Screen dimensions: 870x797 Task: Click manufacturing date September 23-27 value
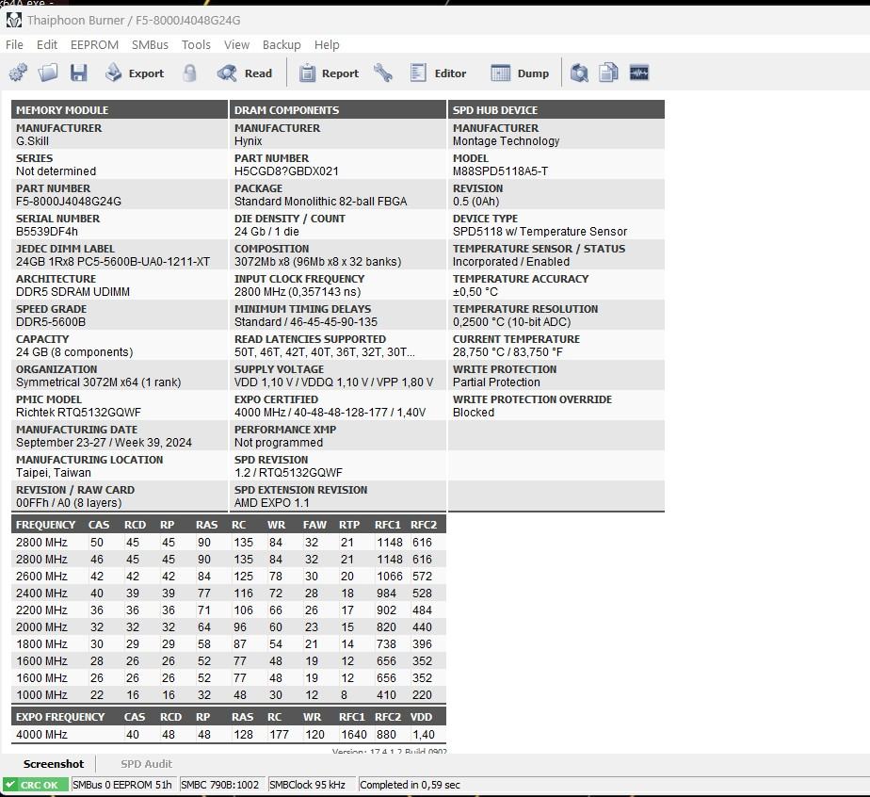[104, 443]
